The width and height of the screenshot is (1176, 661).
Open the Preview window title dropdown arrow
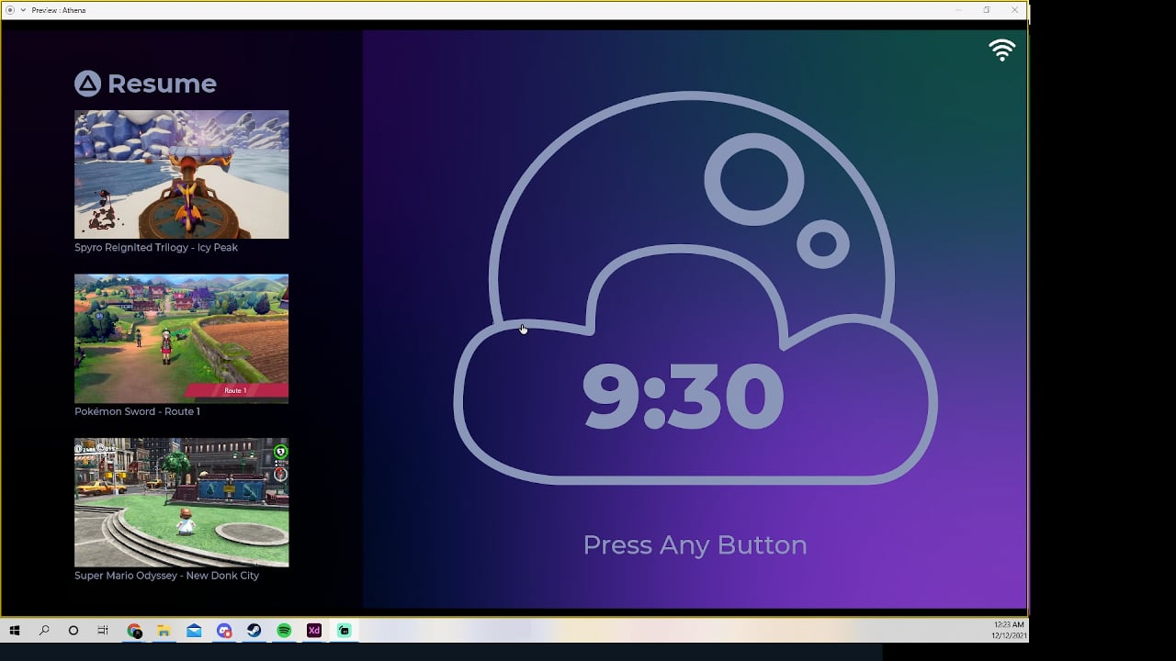pyautogui.click(x=23, y=10)
